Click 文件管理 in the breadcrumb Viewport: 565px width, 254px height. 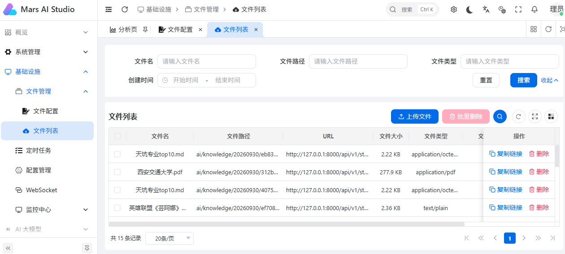click(x=202, y=9)
